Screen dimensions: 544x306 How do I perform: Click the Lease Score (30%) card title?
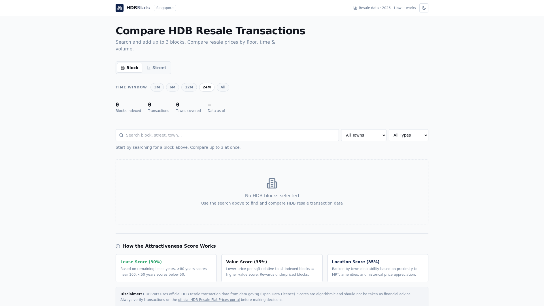pos(141,262)
